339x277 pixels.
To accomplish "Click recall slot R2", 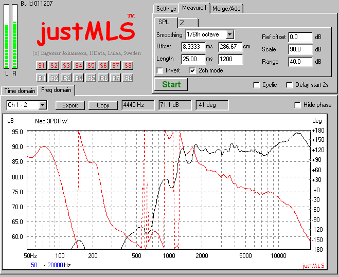I will (53, 78).
